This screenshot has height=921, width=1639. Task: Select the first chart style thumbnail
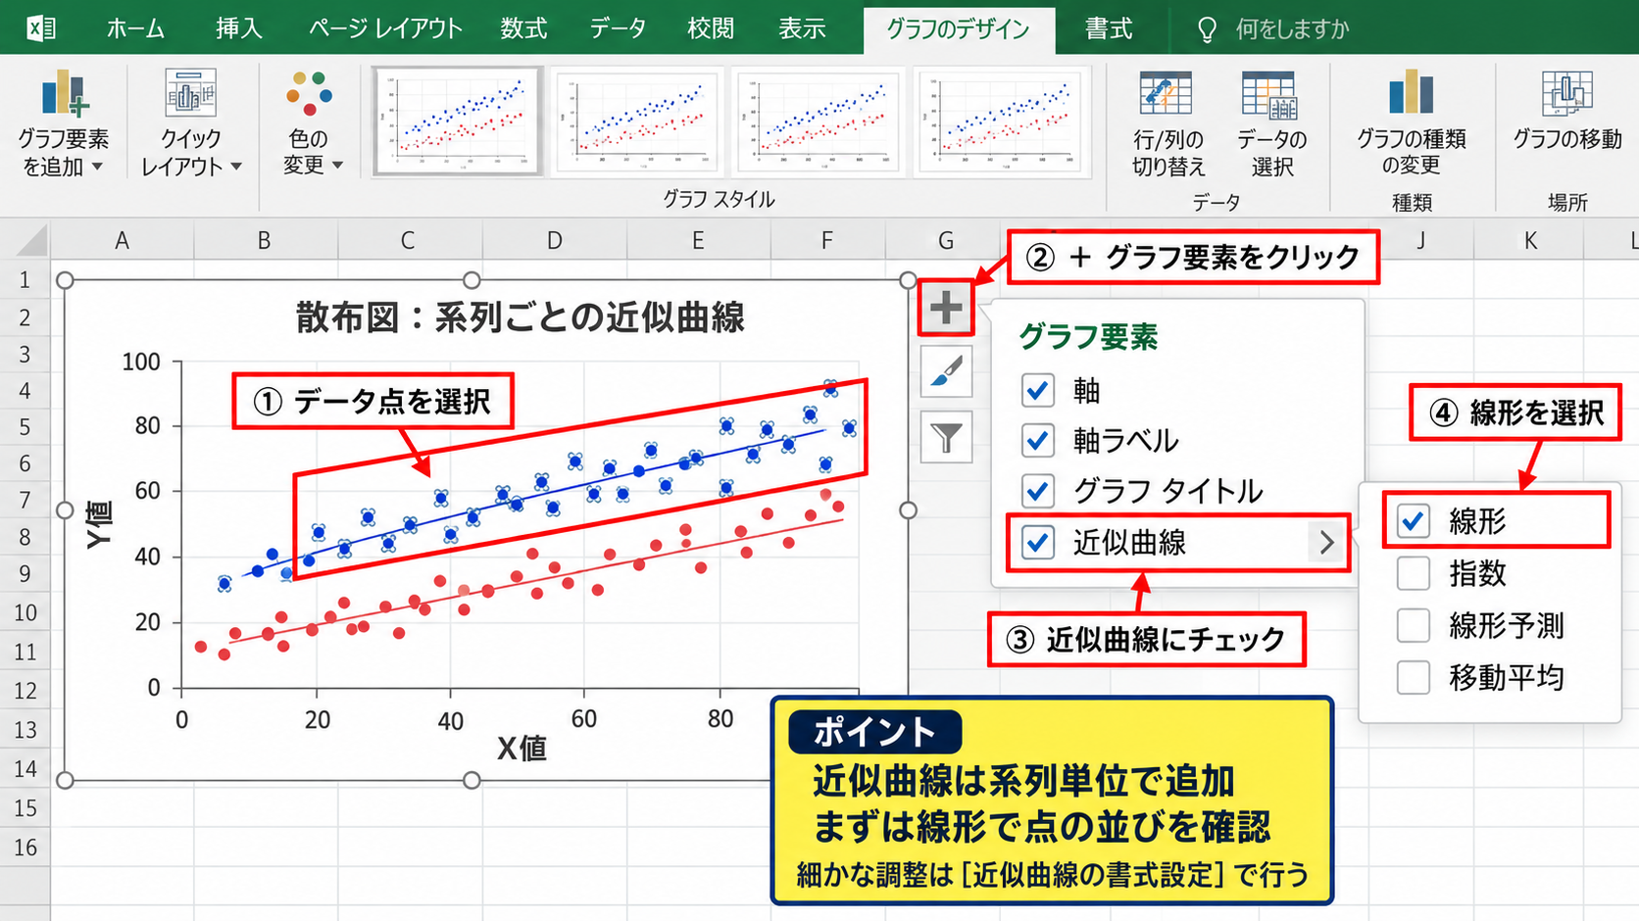(457, 121)
